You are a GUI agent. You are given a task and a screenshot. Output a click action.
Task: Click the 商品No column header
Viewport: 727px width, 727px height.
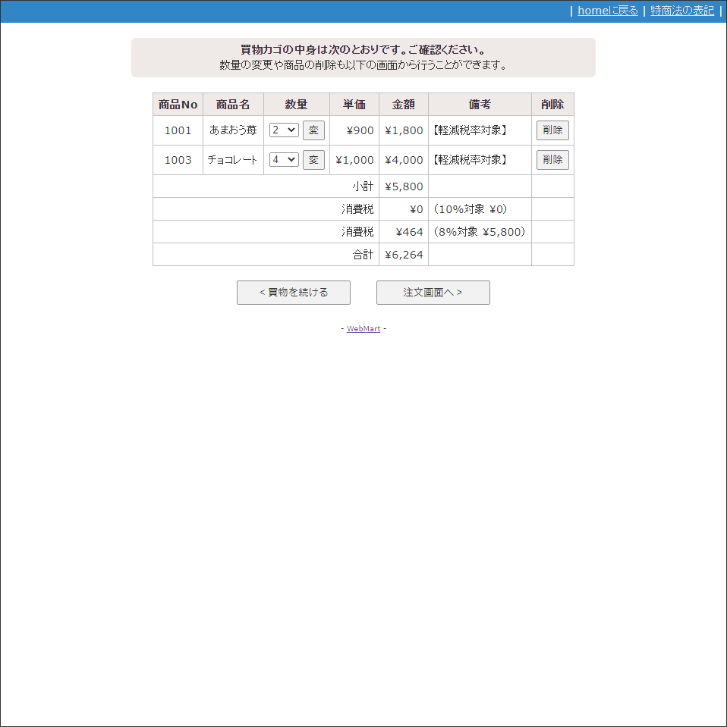[x=178, y=105]
